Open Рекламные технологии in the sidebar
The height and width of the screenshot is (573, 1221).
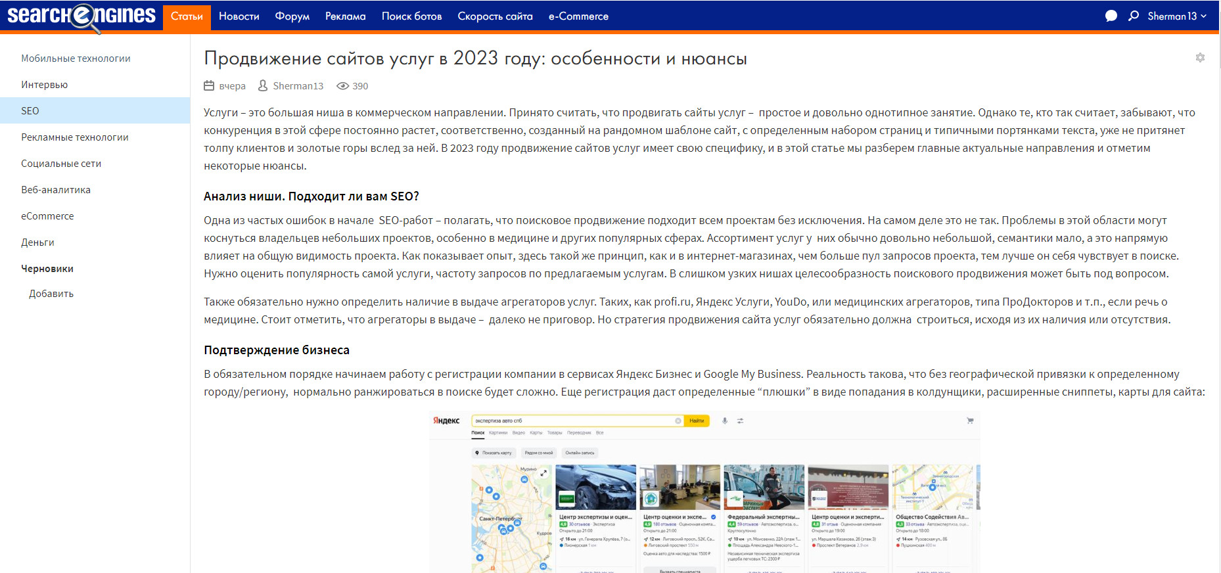point(75,137)
